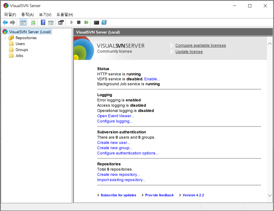Screen dimensions: 274x211
Task: Open server Properties toolbar icon
Action: pyautogui.click(x=61, y=22)
